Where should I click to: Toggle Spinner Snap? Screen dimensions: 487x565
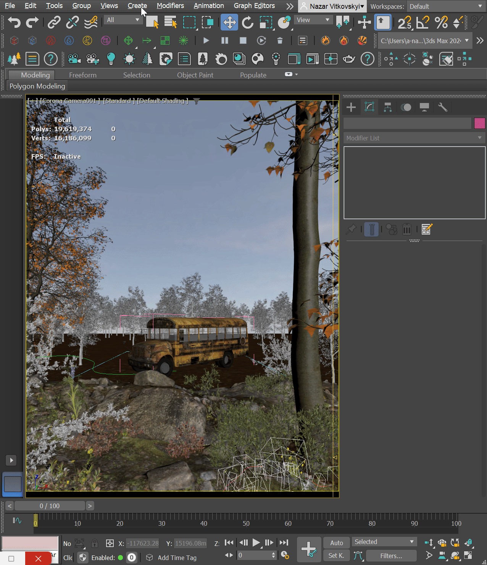(458, 23)
